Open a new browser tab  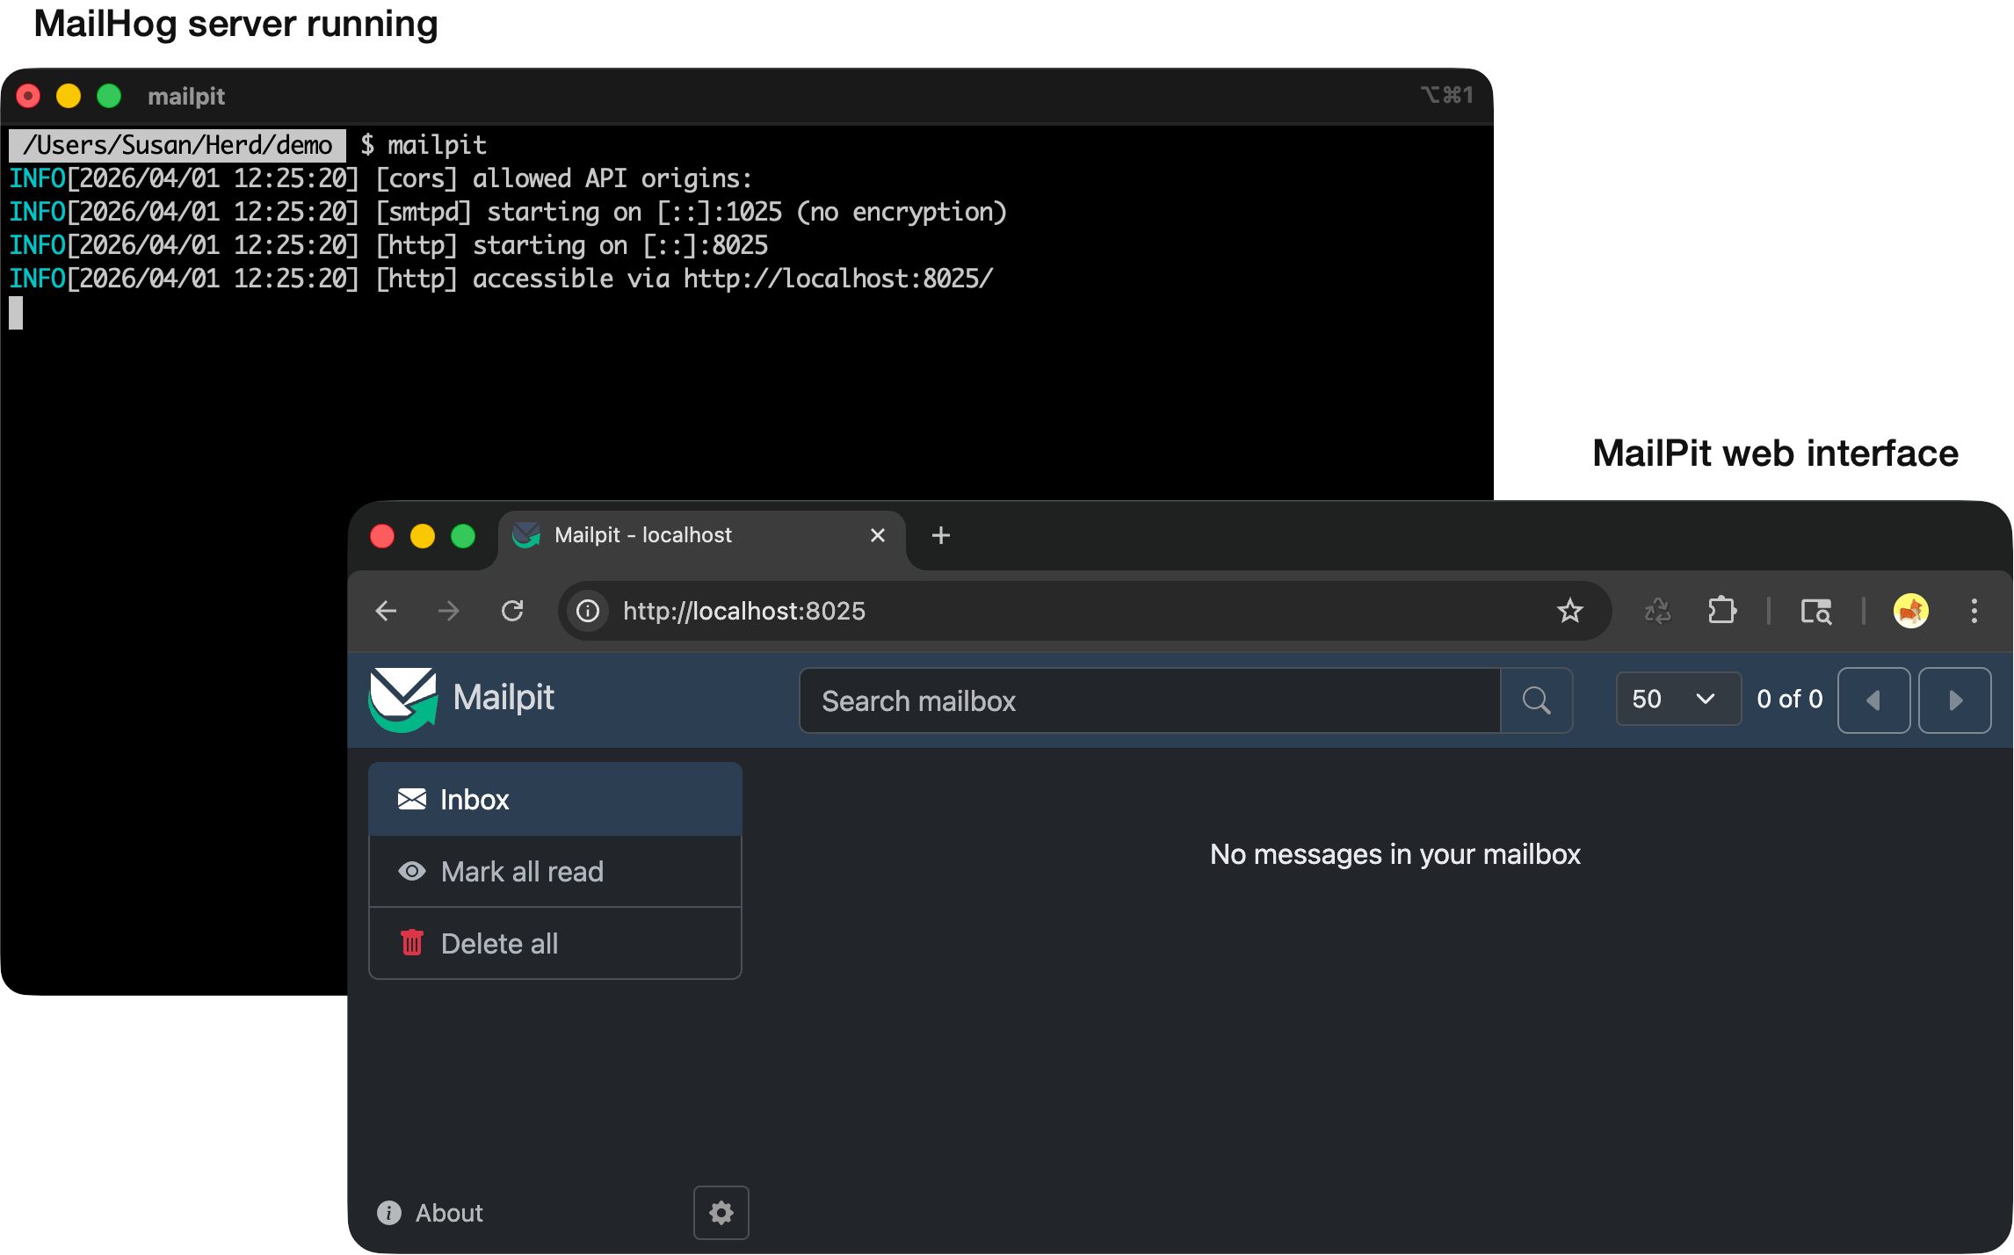point(940,535)
